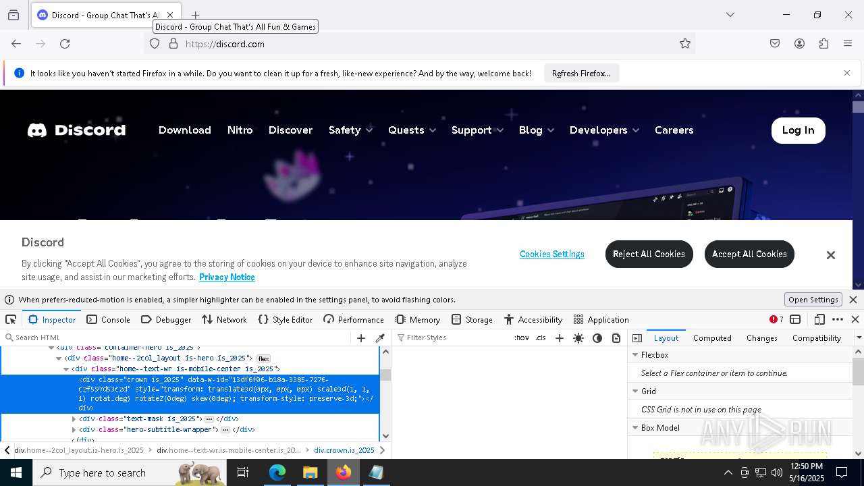Click Accept All Cookies

click(x=749, y=254)
